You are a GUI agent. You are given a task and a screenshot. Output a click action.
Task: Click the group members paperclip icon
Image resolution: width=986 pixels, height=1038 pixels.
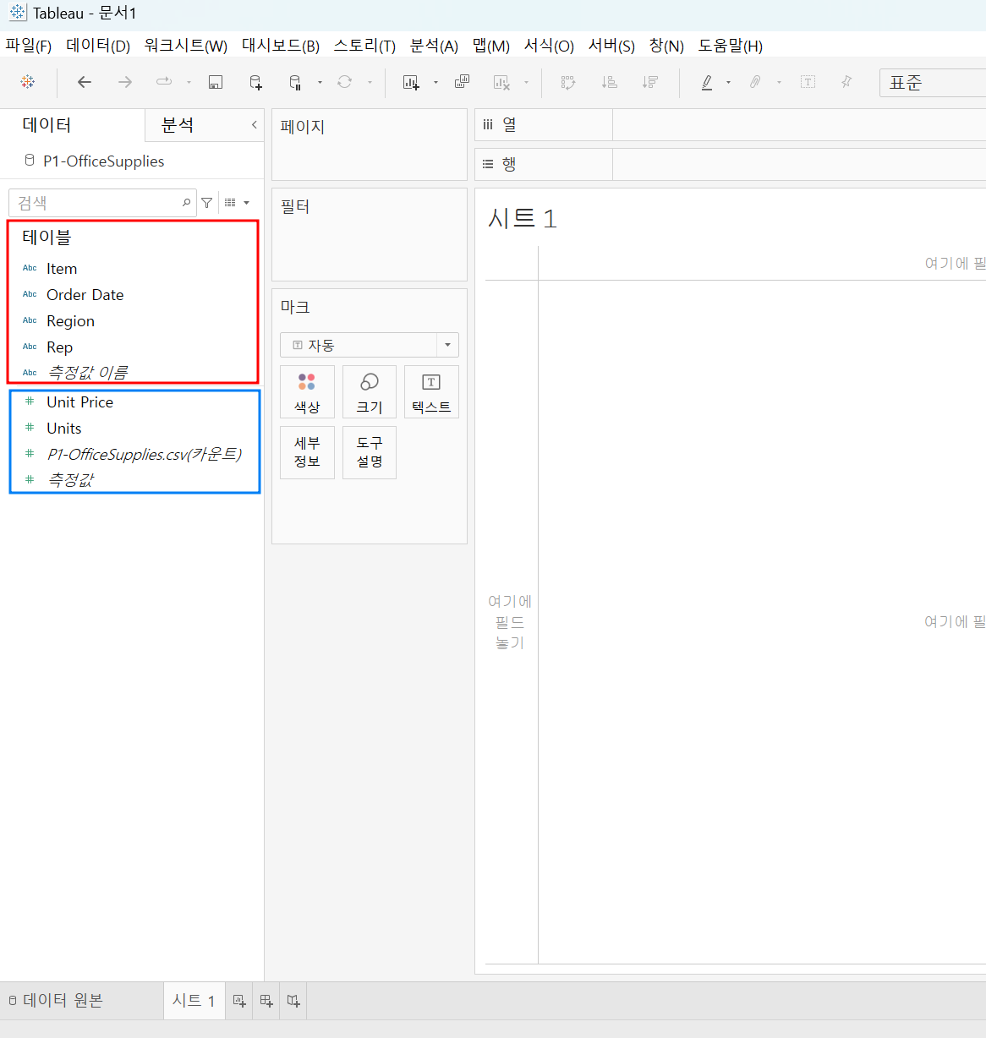click(x=755, y=82)
